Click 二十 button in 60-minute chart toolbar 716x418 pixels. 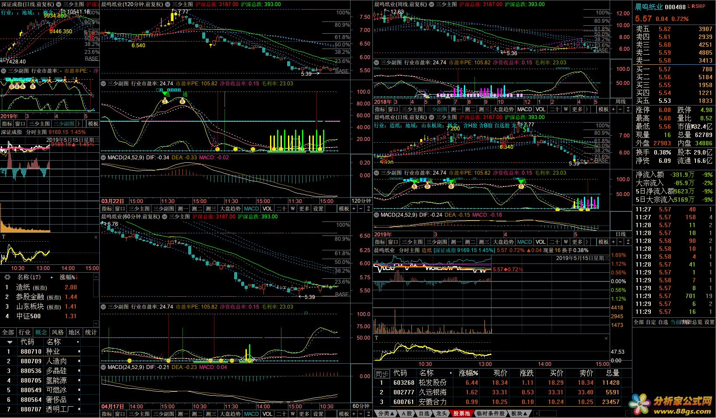[282, 414]
